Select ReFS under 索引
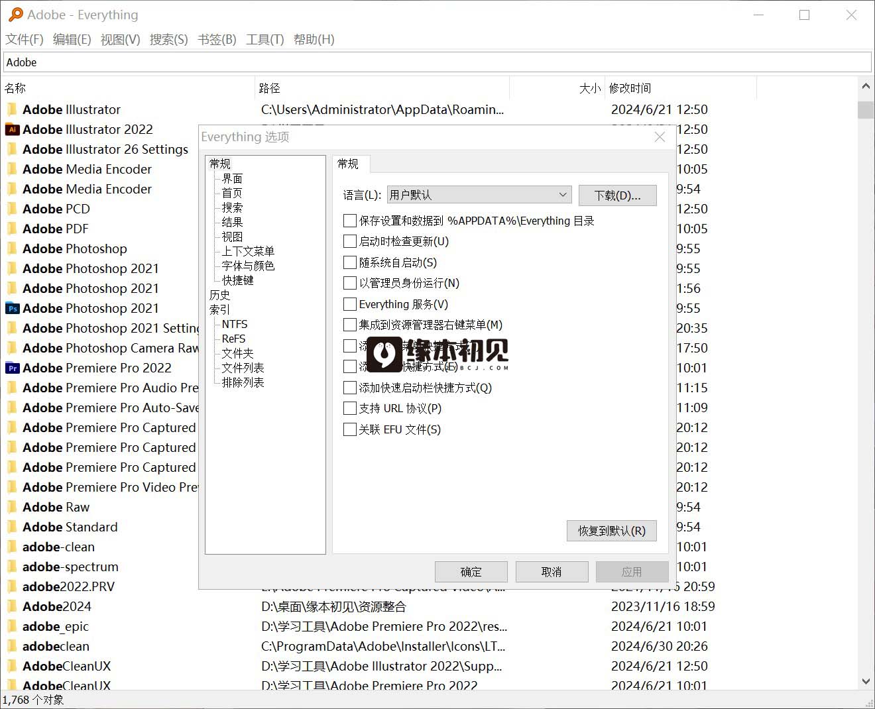Image resolution: width=875 pixels, height=709 pixels. pos(234,339)
